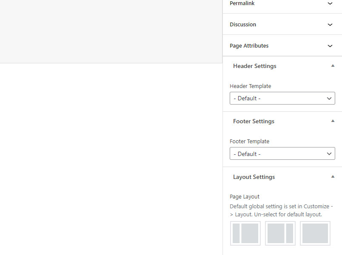Collapse Header Settings using its triangle arrow
Viewport: 342px width, 255px height.
333,65
